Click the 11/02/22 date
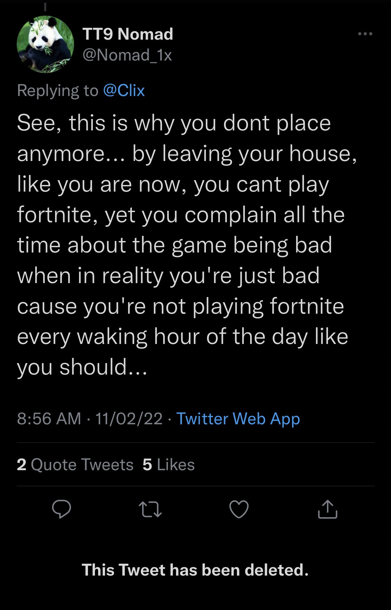This screenshot has width=391, height=610. tap(129, 418)
